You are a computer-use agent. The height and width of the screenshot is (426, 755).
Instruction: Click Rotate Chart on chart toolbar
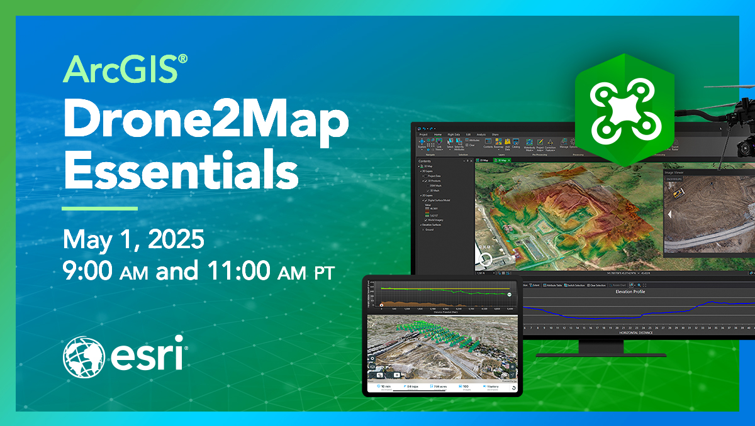618,285
